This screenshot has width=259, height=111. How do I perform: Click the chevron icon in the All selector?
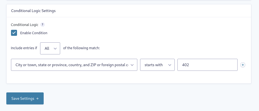point(55,48)
